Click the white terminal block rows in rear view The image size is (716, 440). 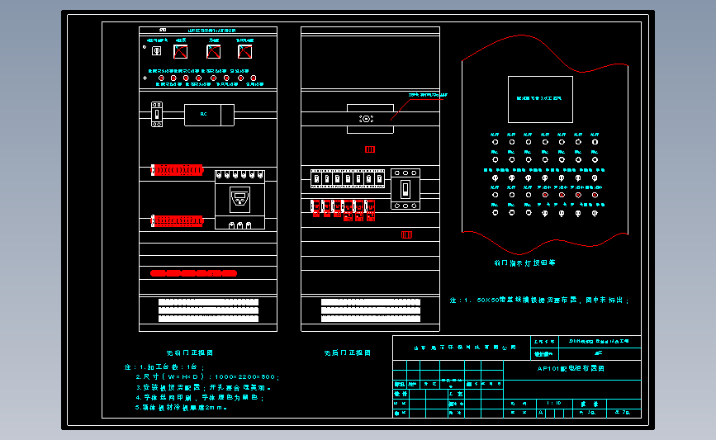[370, 310]
